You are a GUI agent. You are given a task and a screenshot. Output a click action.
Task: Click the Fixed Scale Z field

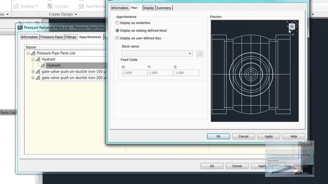187,73
